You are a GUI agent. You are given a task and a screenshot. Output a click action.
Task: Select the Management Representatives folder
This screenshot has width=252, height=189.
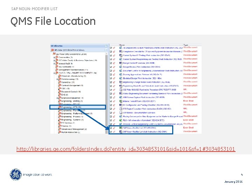pos(73,70)
